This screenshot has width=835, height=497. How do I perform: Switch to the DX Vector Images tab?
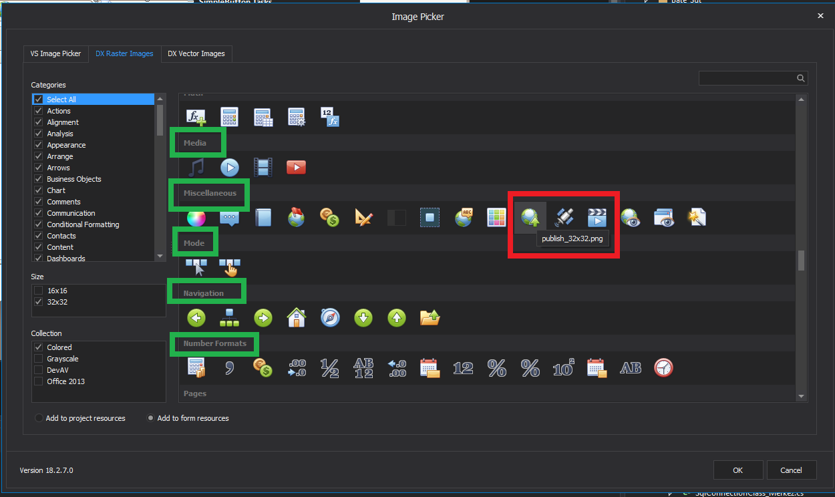pos(196,54)
